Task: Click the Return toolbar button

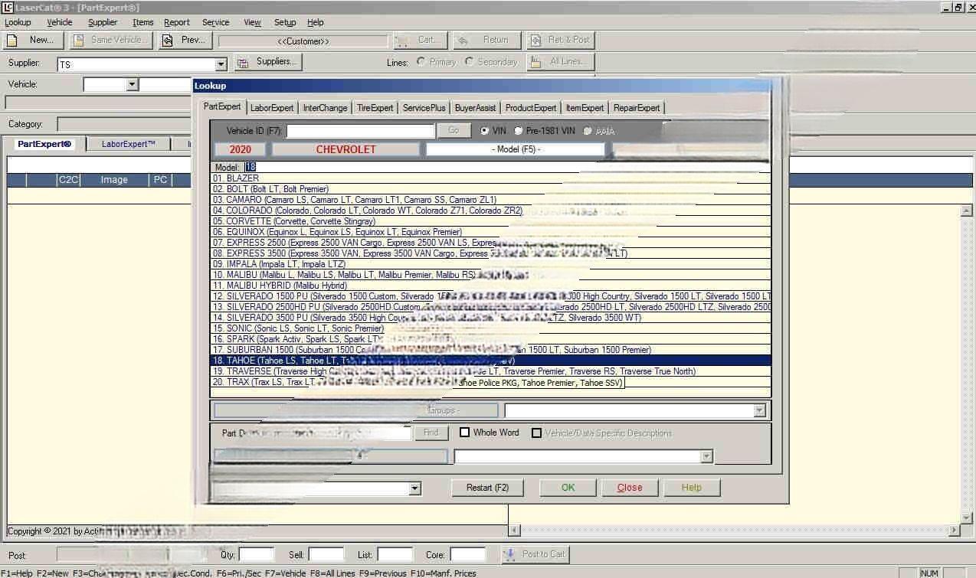Action: tap(486, 40)
